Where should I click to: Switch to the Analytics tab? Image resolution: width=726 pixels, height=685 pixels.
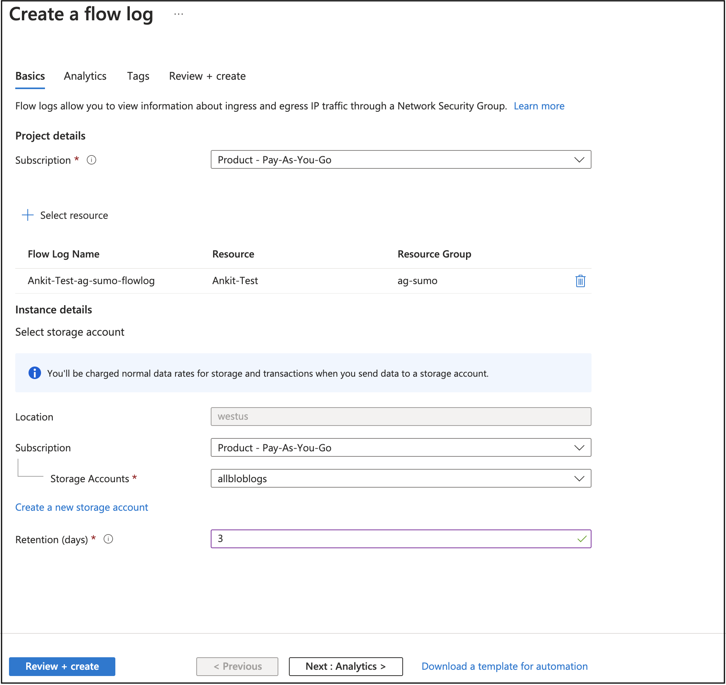[x=85, y=76]
